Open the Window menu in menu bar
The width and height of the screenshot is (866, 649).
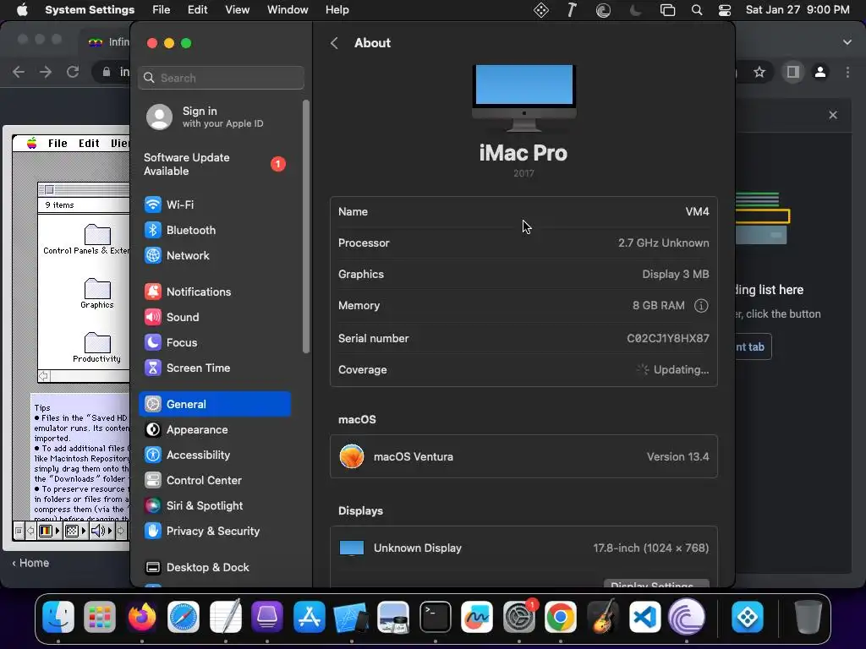[288, 10]
